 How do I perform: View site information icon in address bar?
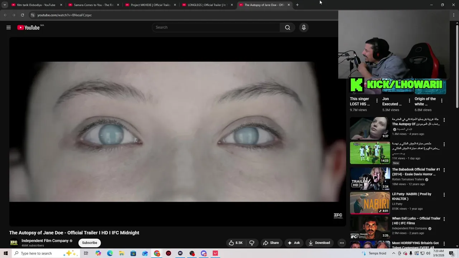[33, 15]
